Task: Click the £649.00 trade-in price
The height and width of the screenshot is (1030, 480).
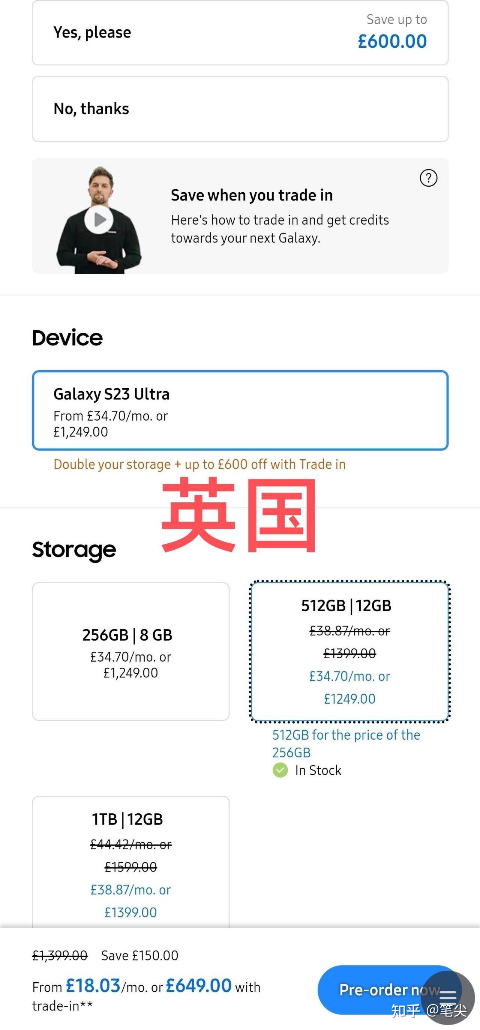Action: coord(198,986)
